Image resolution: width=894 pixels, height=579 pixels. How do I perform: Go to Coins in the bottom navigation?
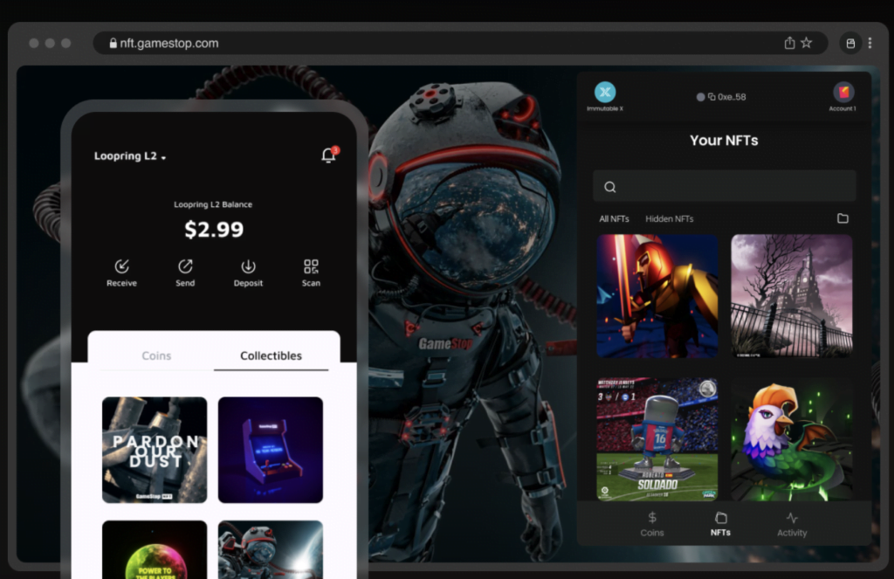click(x=652, y=524)
